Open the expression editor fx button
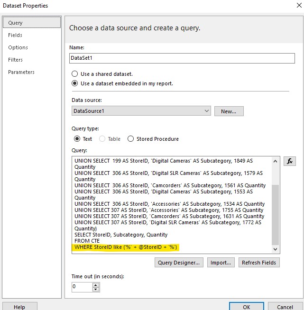 tap(290, 161)
